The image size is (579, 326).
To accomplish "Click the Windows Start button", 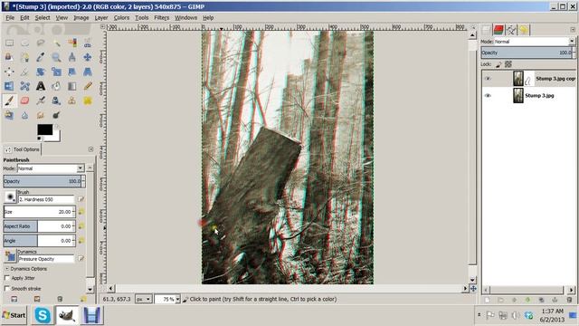I will tap(14, 315).
